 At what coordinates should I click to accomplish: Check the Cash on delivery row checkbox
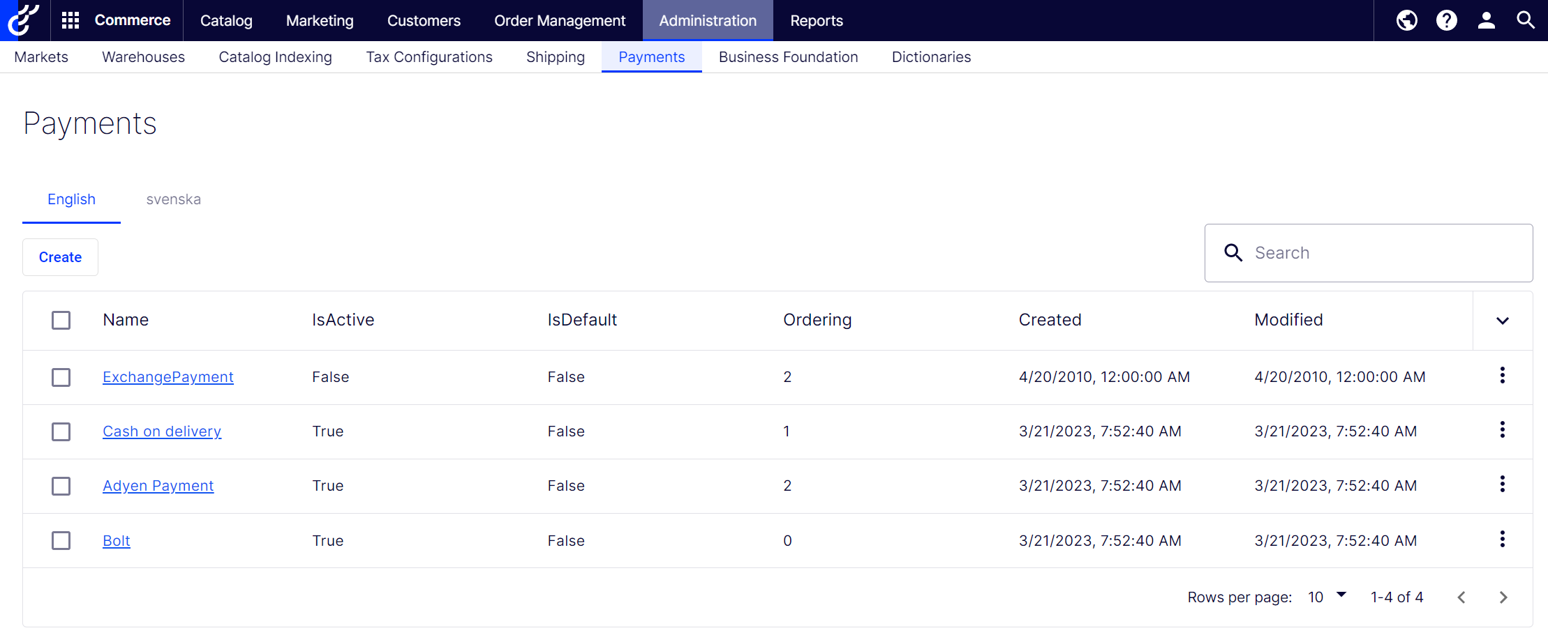(x=61, y=431)
